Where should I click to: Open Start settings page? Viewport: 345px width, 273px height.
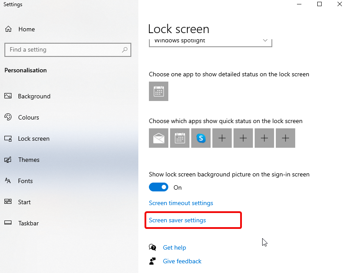(24, 202)
